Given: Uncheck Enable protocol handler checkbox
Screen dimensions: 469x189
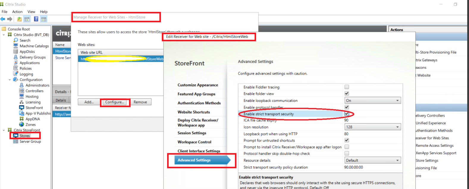Looking at the screenshot, I should click(x=346, y=107).
